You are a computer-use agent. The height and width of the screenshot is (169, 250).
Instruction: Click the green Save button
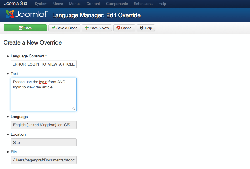tap(25, 28)
